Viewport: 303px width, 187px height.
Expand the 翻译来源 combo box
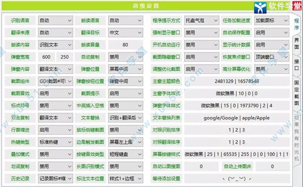click(x=56, y=33)
